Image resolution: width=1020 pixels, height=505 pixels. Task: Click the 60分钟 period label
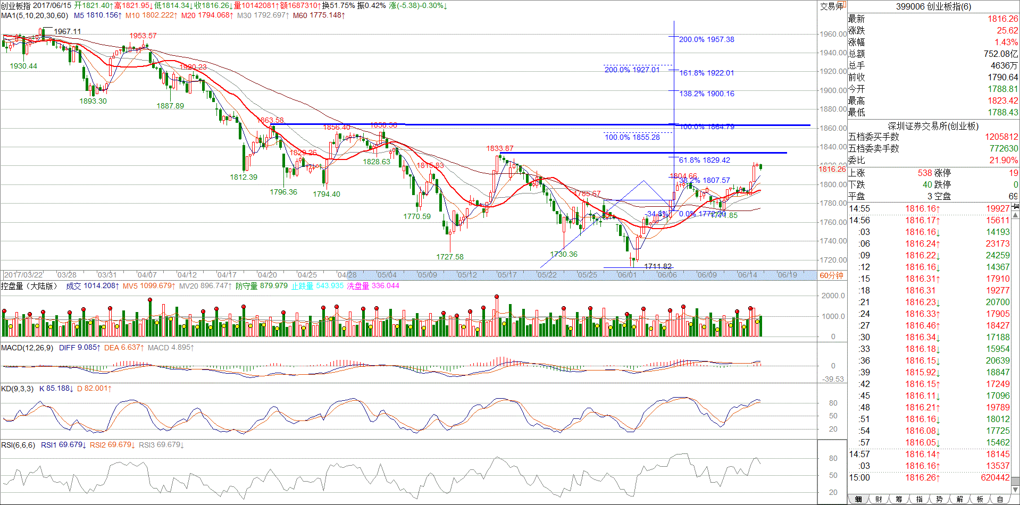[831, 275]
